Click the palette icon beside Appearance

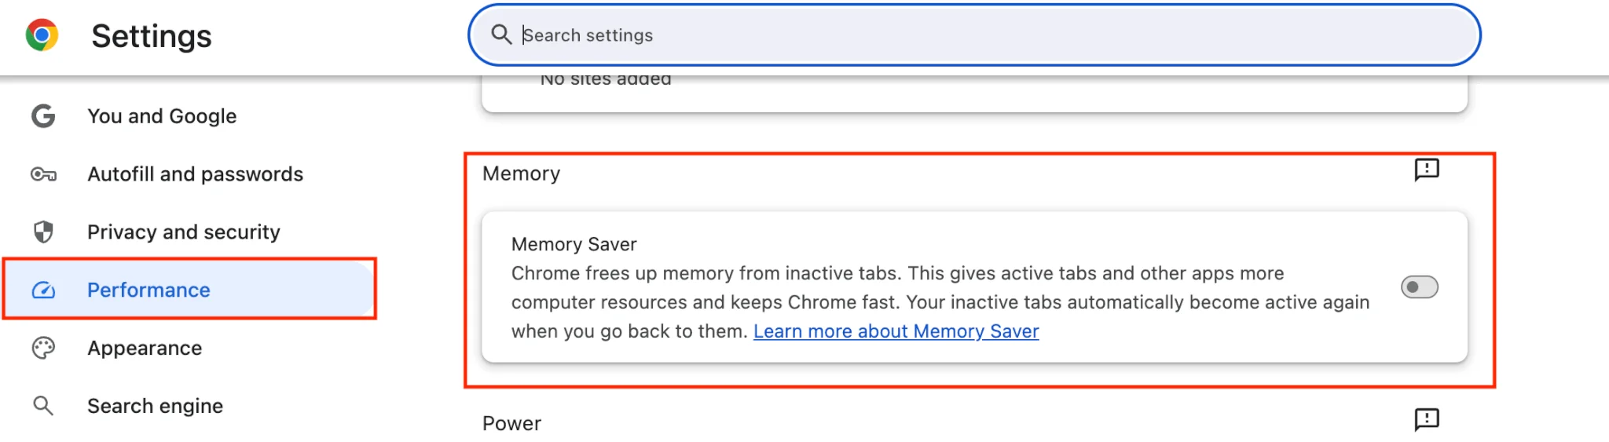tap(43, 348)
